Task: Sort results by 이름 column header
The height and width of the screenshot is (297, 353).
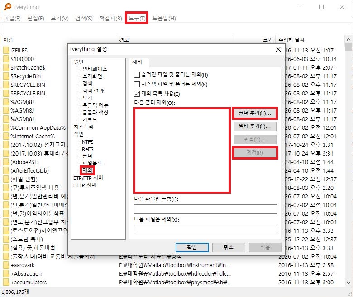Action: tap(58, 40)
